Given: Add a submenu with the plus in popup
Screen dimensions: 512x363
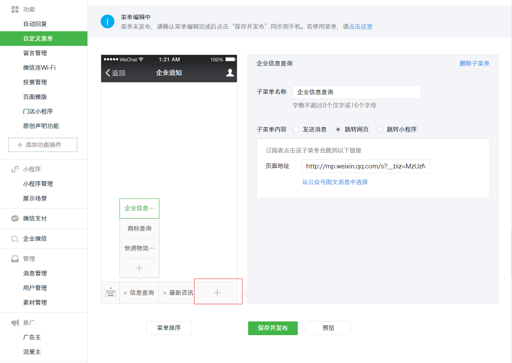Looking at the screenshot, I should click(139, 268).
